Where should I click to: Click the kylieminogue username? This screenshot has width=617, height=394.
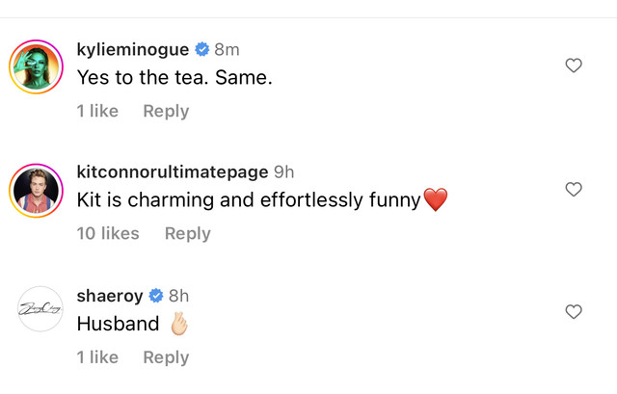(x=133, y=50)
